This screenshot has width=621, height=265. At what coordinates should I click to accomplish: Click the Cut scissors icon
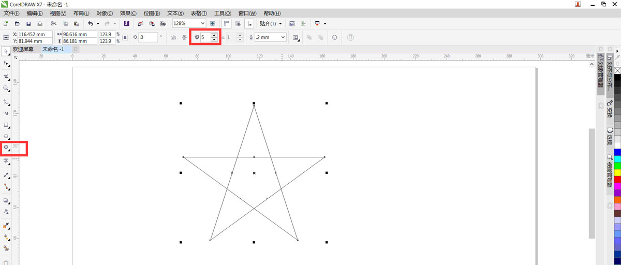pyautogui.click(x=53, y=24)
